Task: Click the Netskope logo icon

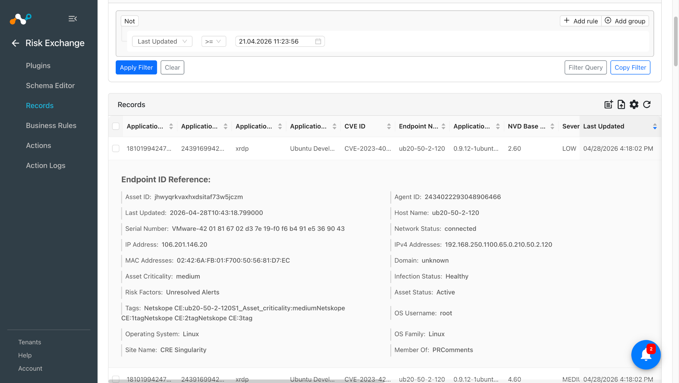Action: click(x=21, y=19)
